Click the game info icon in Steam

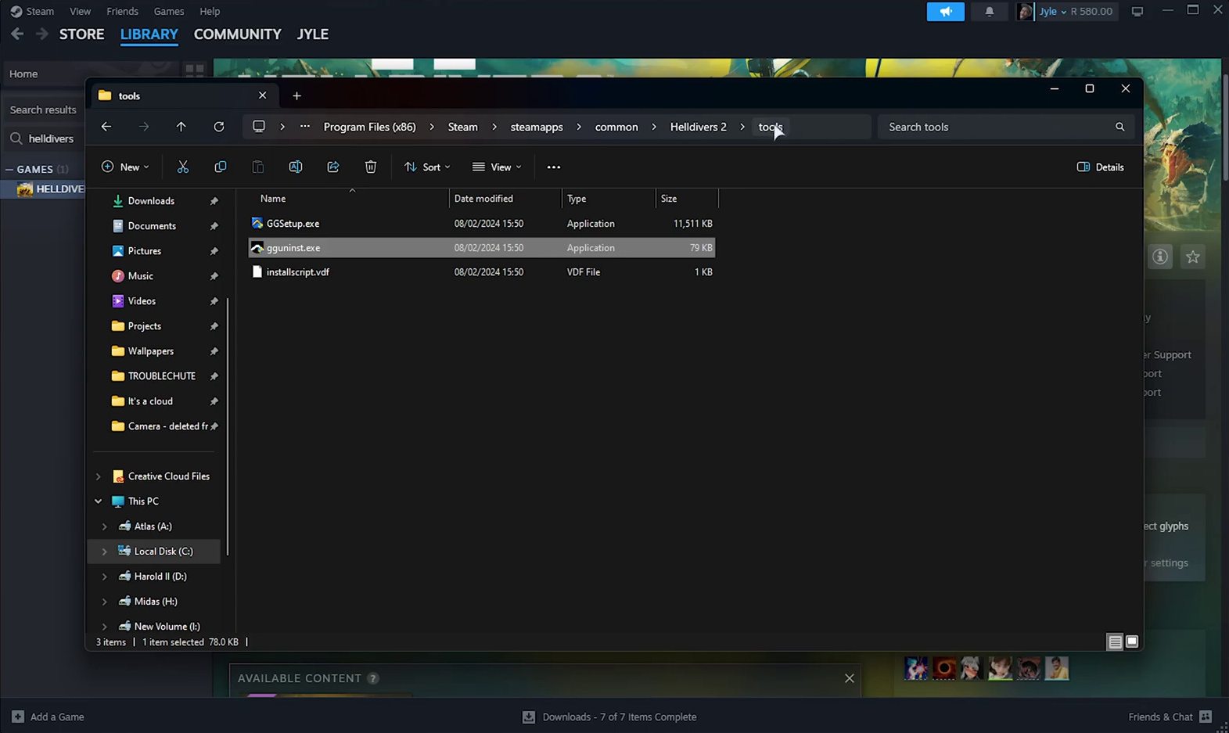pyautogui.click(x=1161, y=257)
